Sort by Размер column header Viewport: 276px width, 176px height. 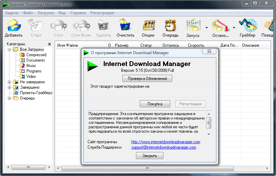[125, 45]
